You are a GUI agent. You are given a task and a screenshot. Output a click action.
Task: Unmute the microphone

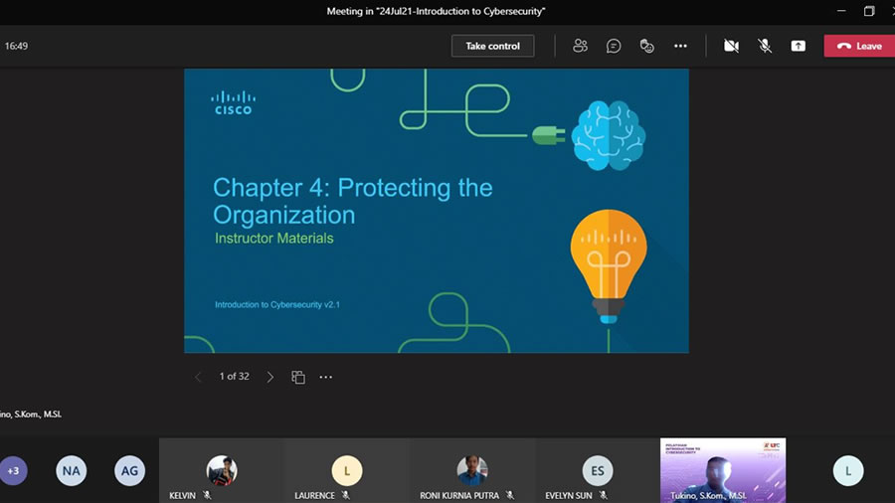coord(765,46)
